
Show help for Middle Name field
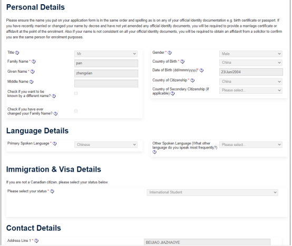pos(31,82)
